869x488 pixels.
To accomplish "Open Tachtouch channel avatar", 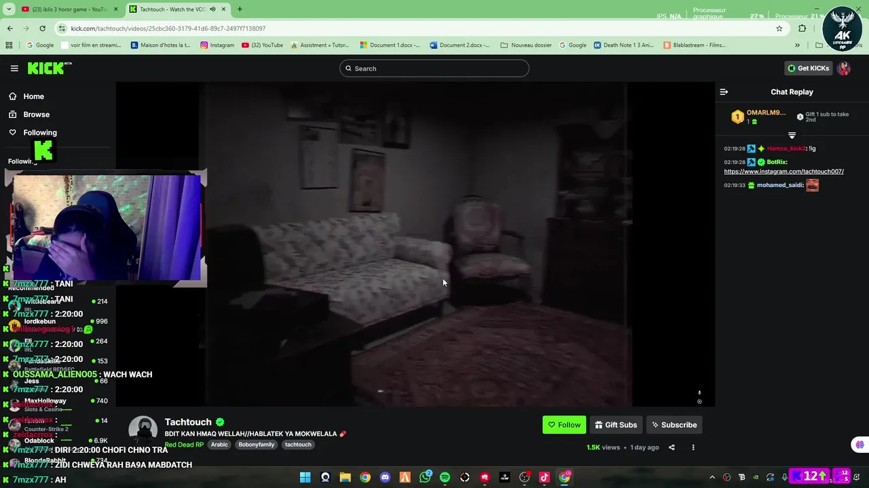I will pos(143,432).
